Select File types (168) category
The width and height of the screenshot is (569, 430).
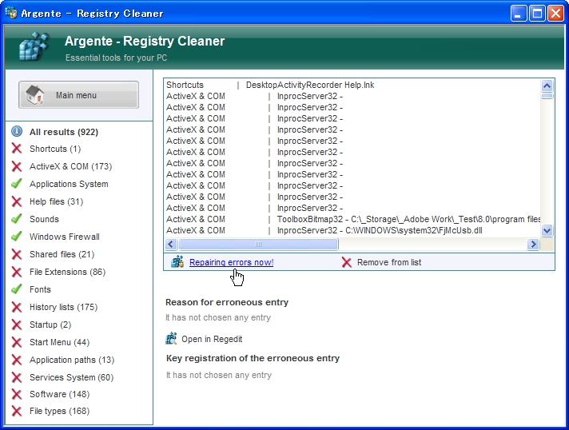[x=59, y=411]
